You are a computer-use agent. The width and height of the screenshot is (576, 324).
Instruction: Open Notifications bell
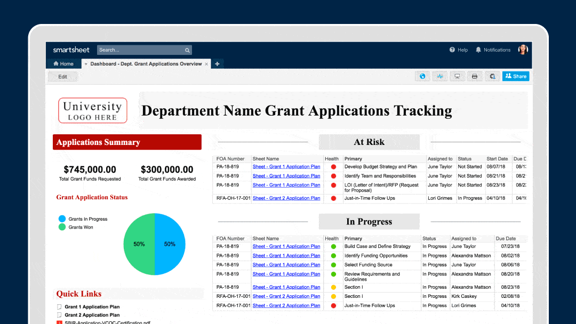click(478, 50)
